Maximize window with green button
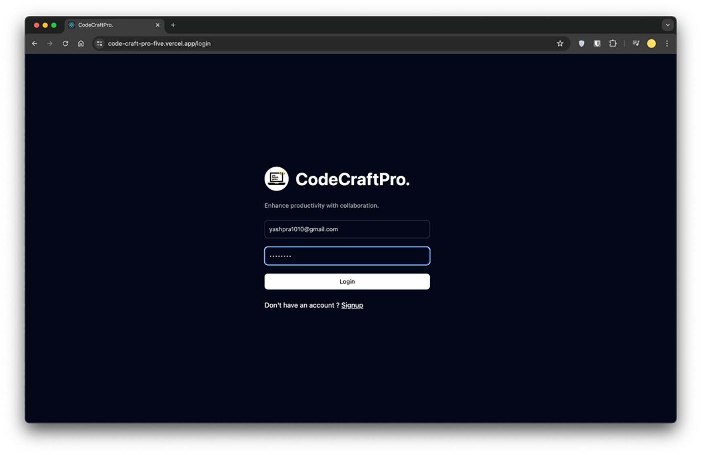Screen dimensions: 701x455 54,25
